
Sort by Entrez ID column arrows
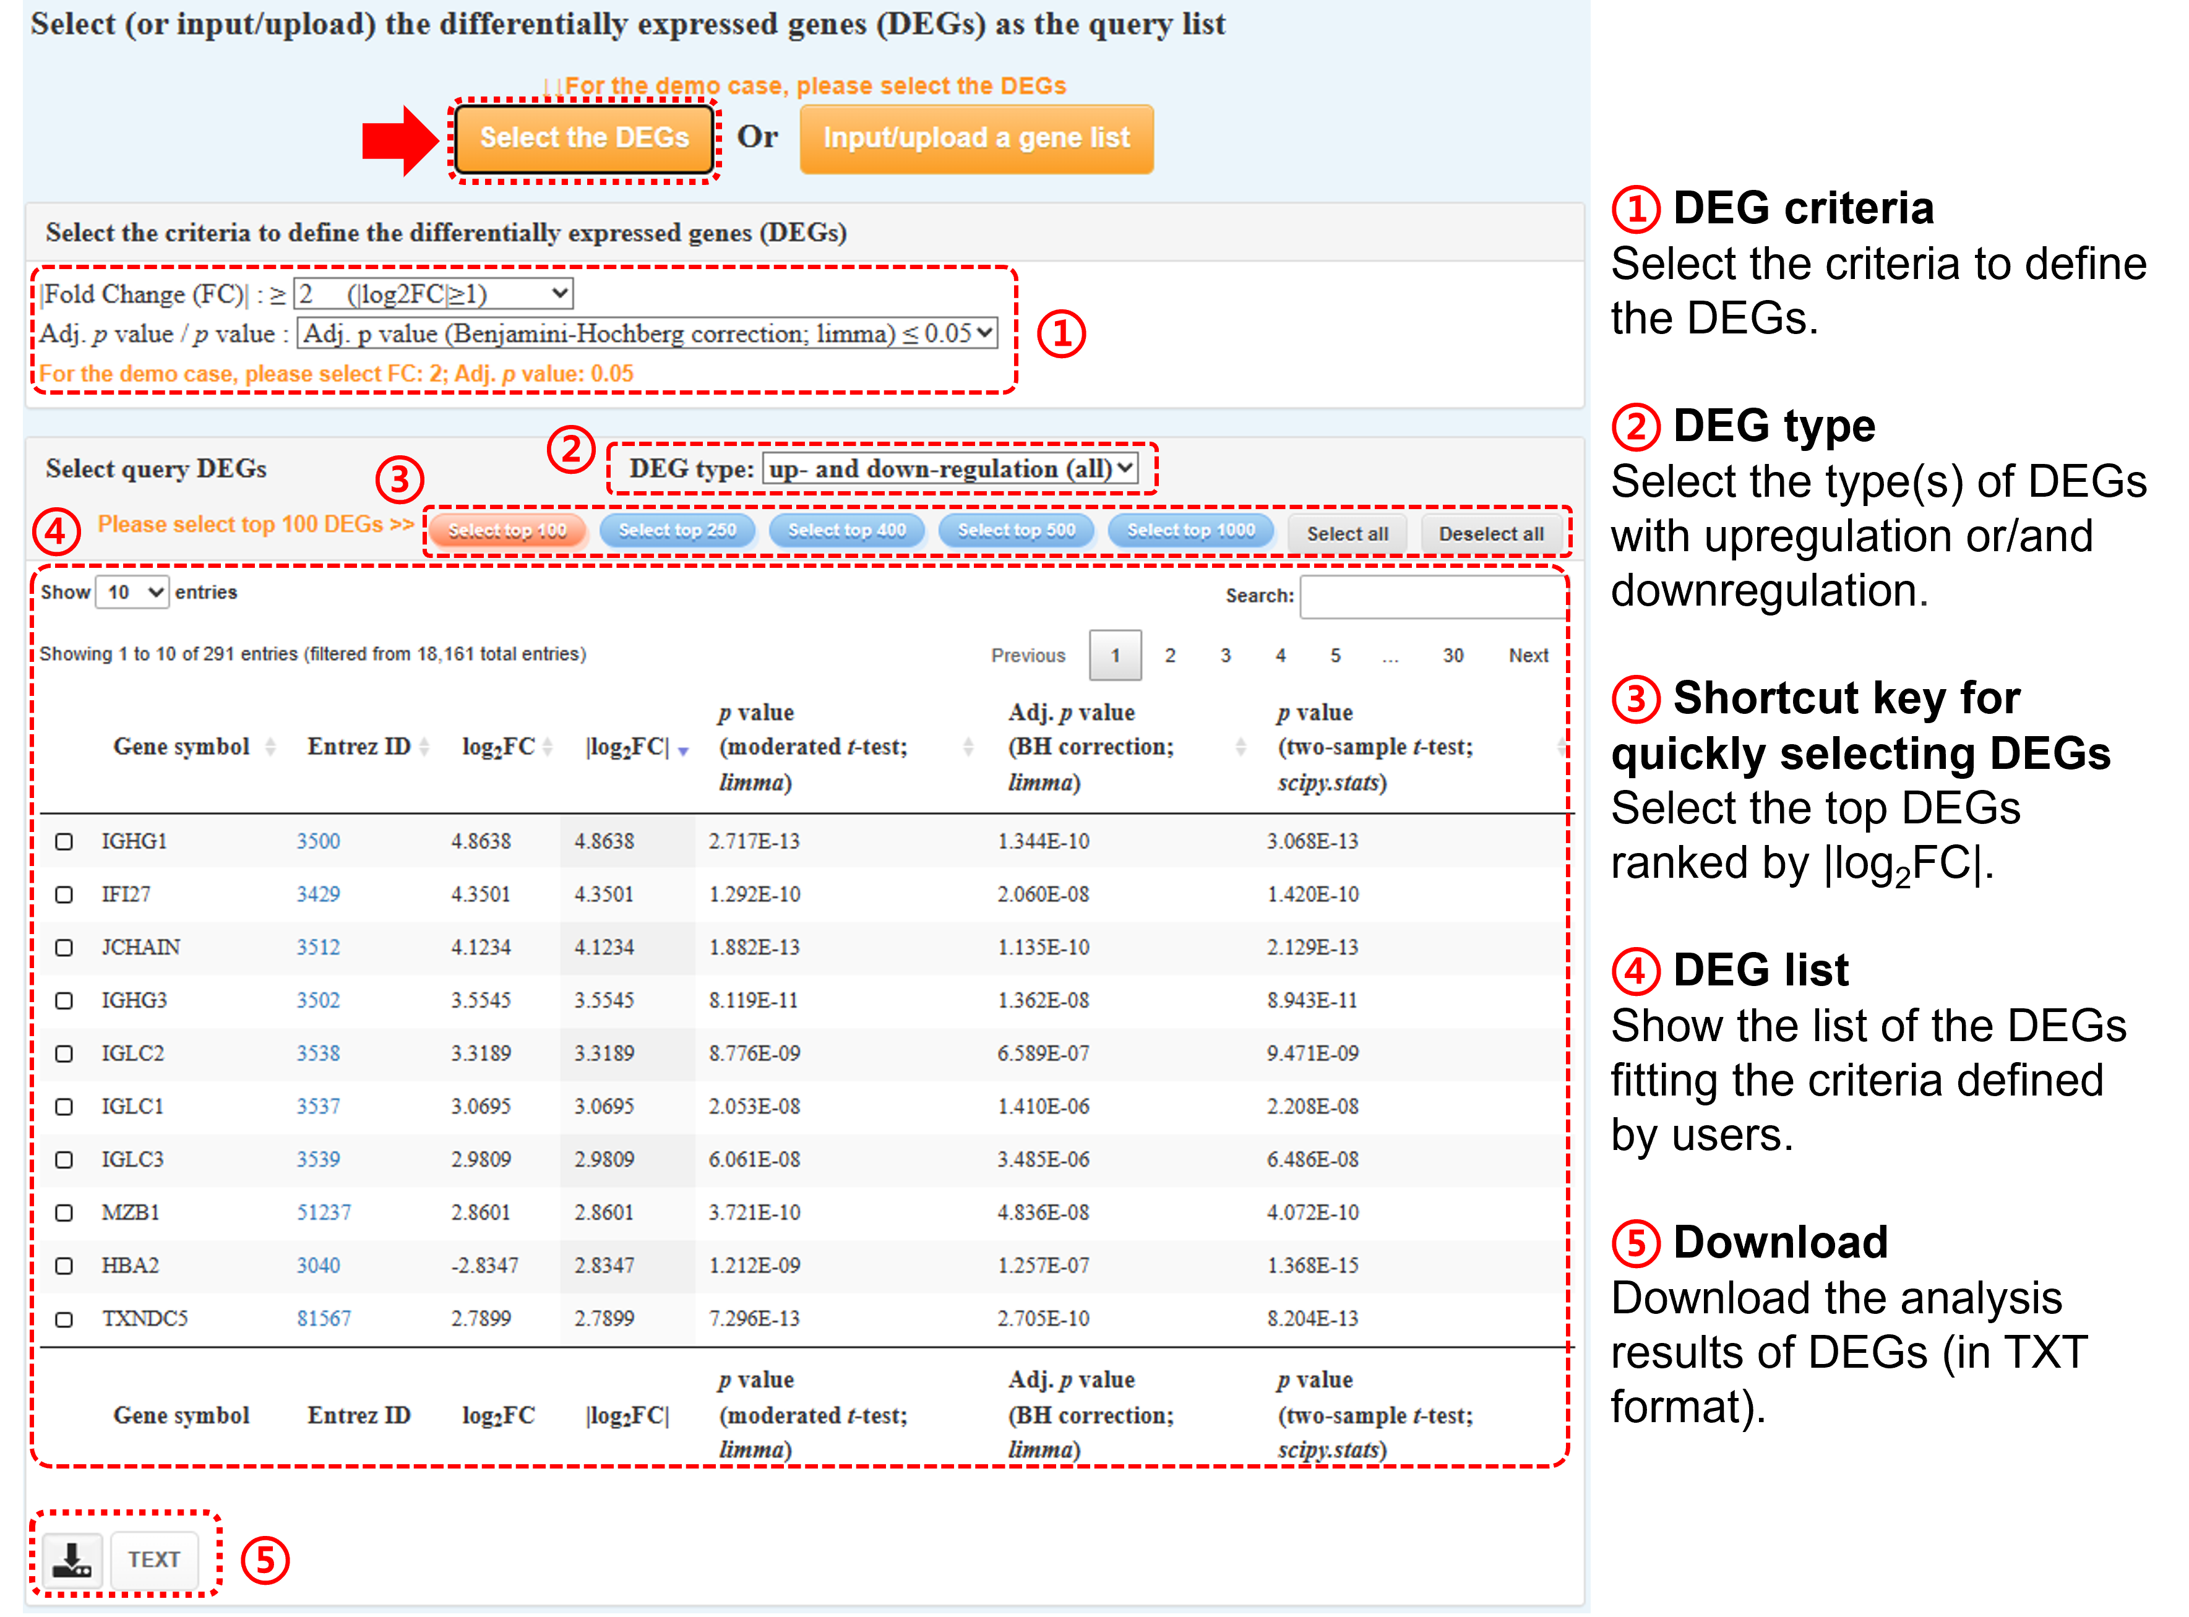click(424, 747)
